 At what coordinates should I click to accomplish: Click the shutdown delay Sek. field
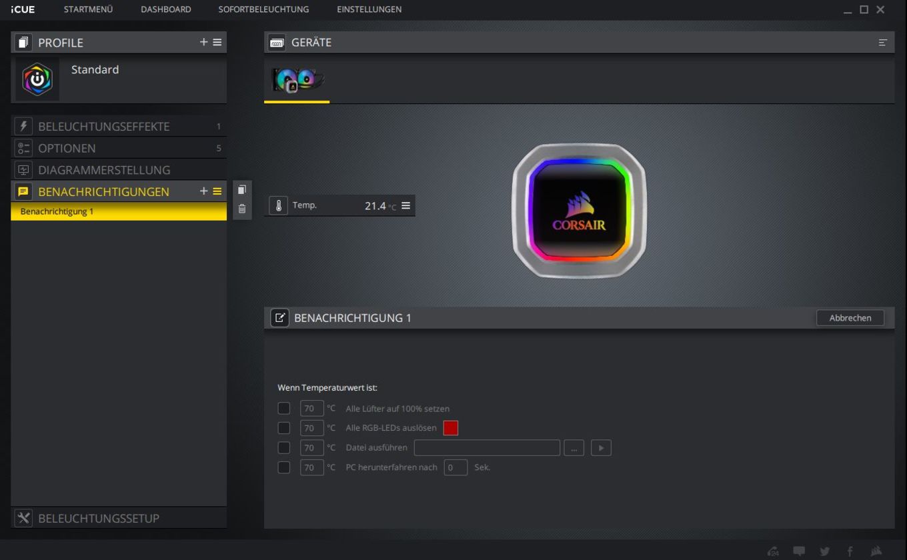point(456,467)
